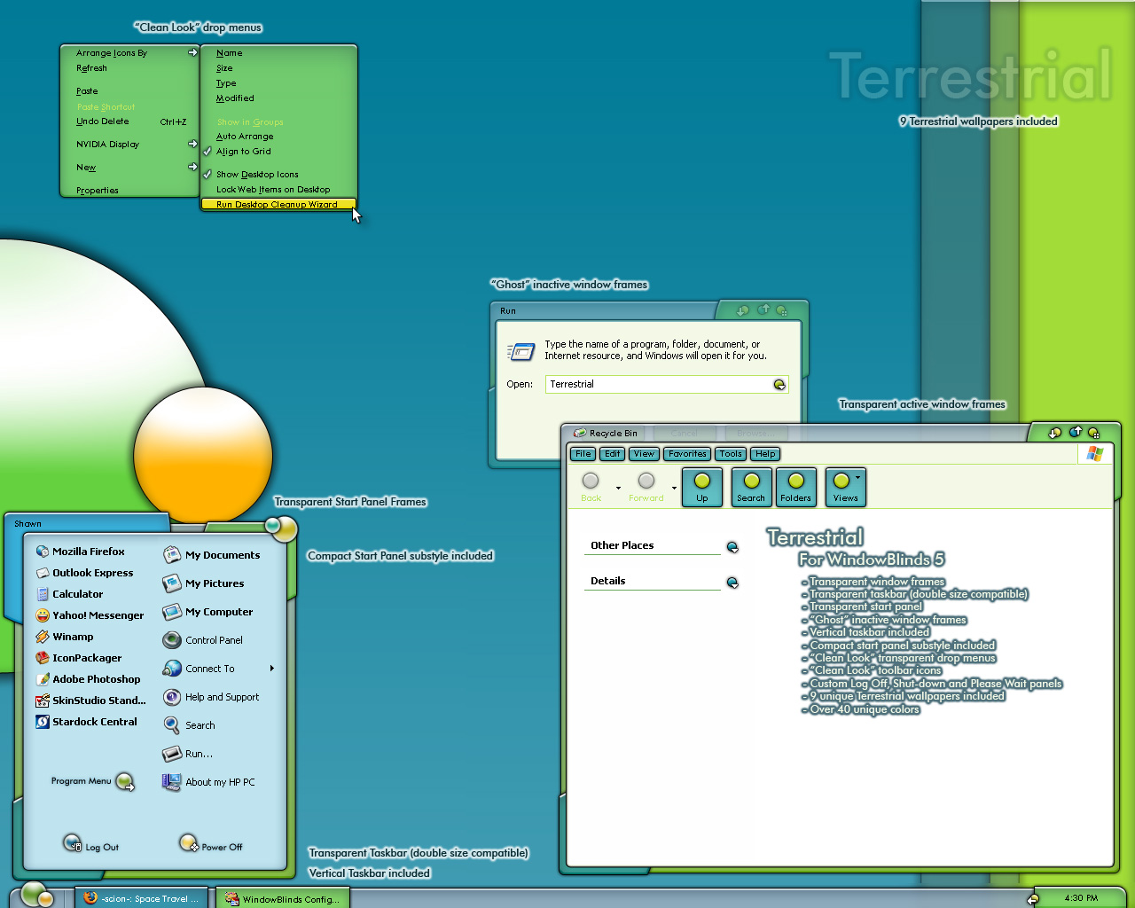This screenshot has width=1135, height=908.
Task: Open Mozilla Firefox from start panel
Action: 80,552
